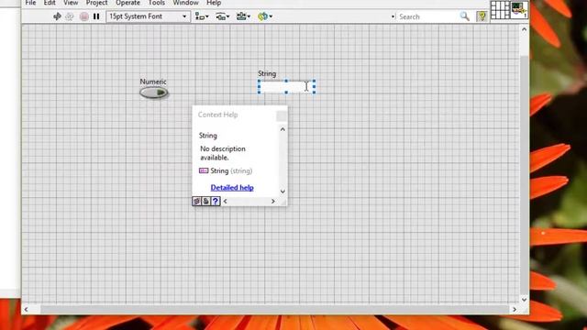This screenshot has width=587, height=330.
Task: Click the front panel vertical scrollbar thumb
Action: tap(524, 175)
